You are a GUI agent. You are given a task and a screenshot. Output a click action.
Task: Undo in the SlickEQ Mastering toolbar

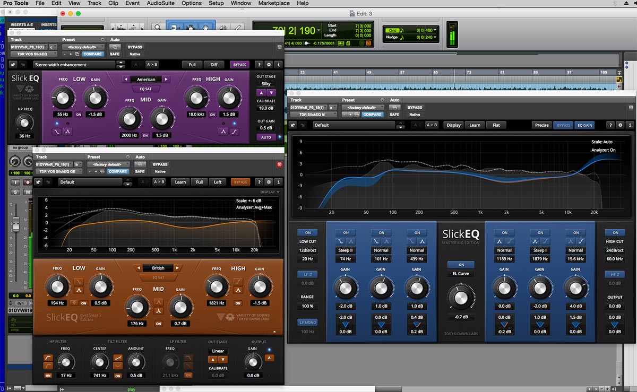coord(294,125)
